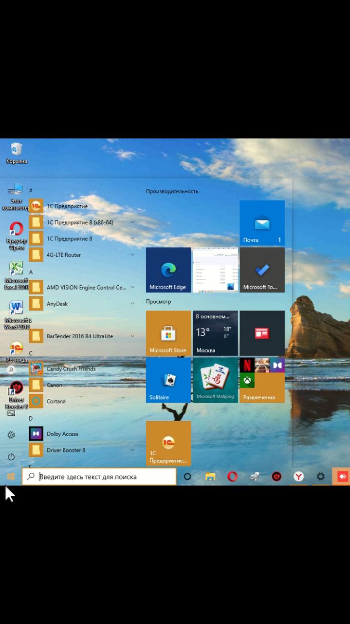Open the Microsoft Excel 2010 desktop shortcut
This screenshot has width=350, height=624.
click(16, 275)
